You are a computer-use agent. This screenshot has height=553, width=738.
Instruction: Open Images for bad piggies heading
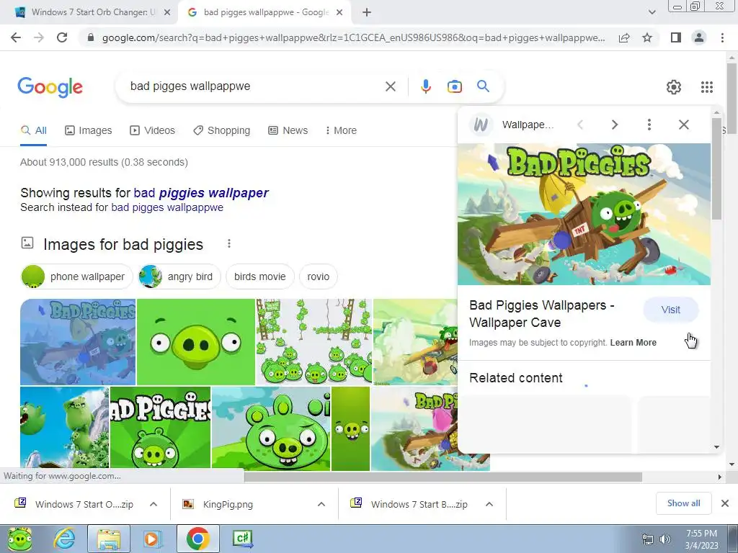click(123, 244)
